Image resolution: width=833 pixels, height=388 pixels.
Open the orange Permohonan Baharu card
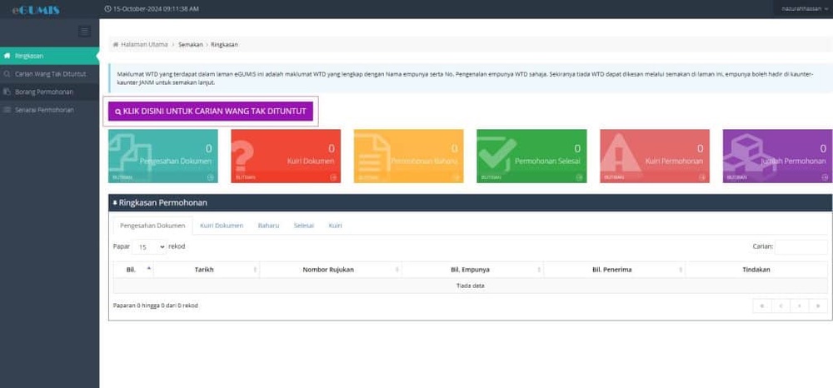point(408,156)
